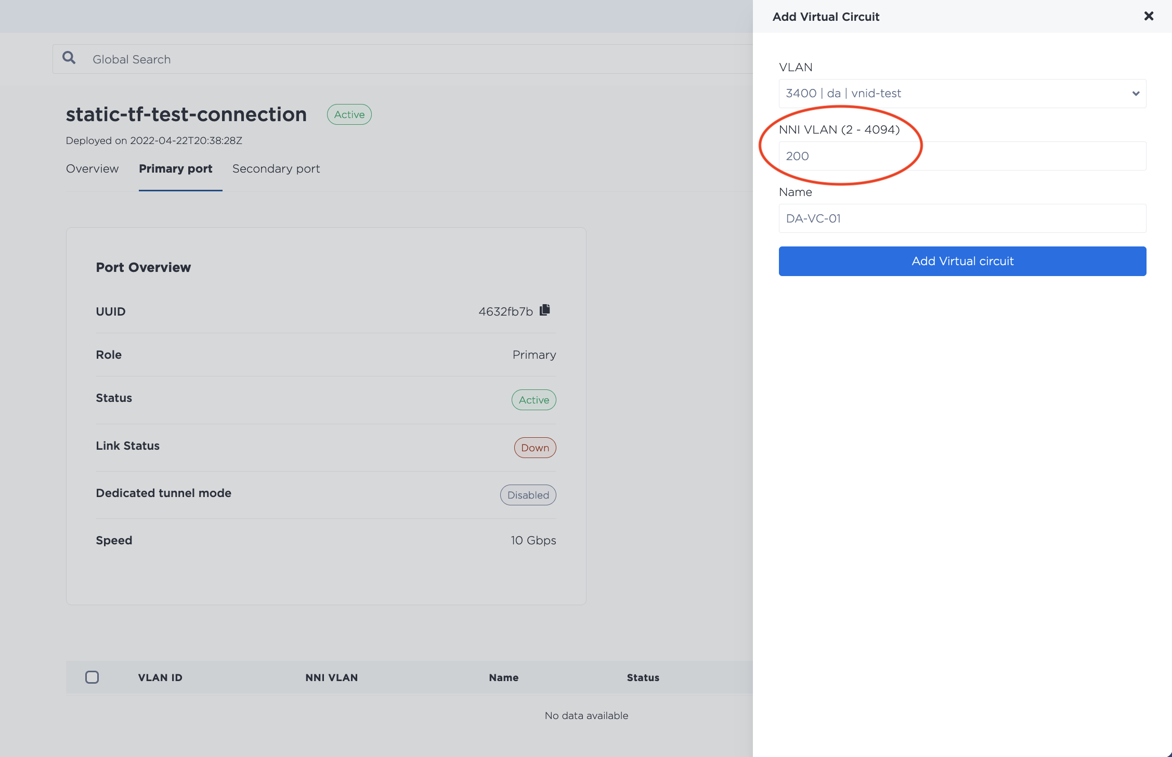Click the Dedicated tunnel mode label
Screen dimensions: 1172x757
[164, 493]
